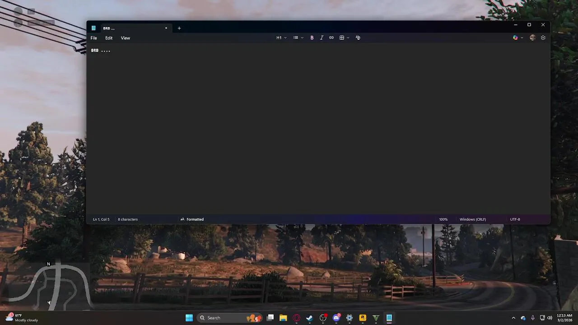This screenshot has width=578, height=325.
Task: Click the BRB .... text line
Action: pos(101,51)
